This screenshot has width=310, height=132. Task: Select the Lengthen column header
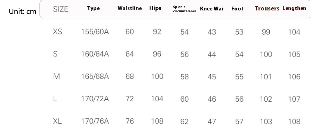coord(294,8)
